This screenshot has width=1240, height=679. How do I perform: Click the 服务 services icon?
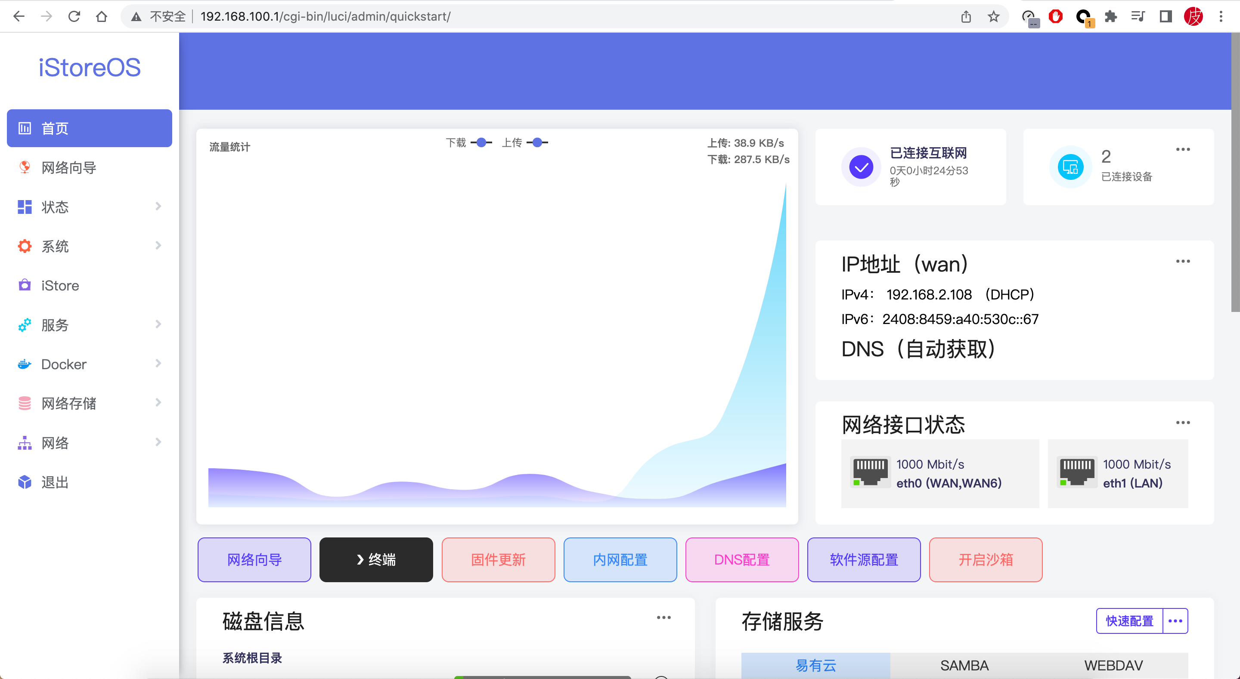25,325
